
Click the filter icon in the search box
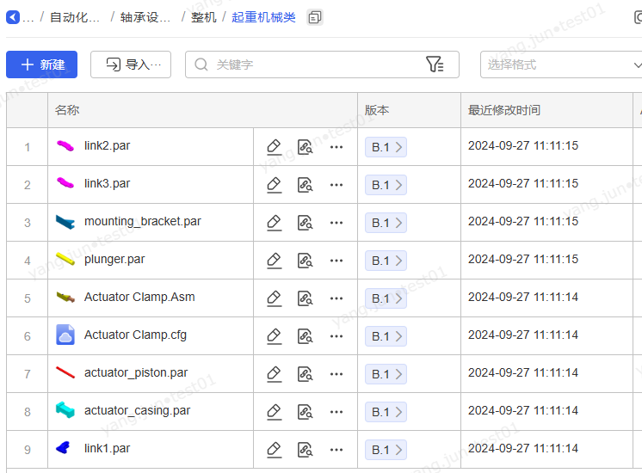click(x=435, y=64)
